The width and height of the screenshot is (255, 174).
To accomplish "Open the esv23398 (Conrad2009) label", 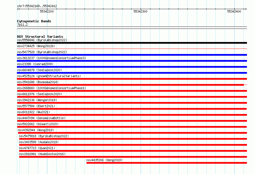I will [x=35, y=64].
